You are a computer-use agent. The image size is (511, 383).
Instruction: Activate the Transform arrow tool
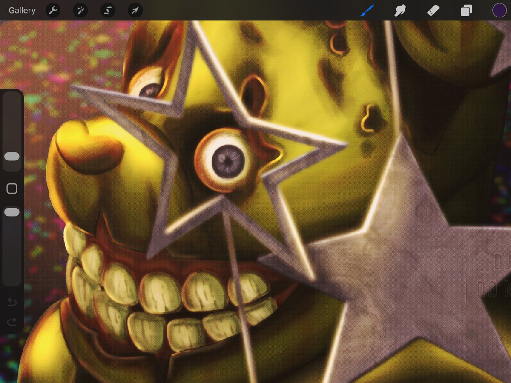(x=135, y=10)
